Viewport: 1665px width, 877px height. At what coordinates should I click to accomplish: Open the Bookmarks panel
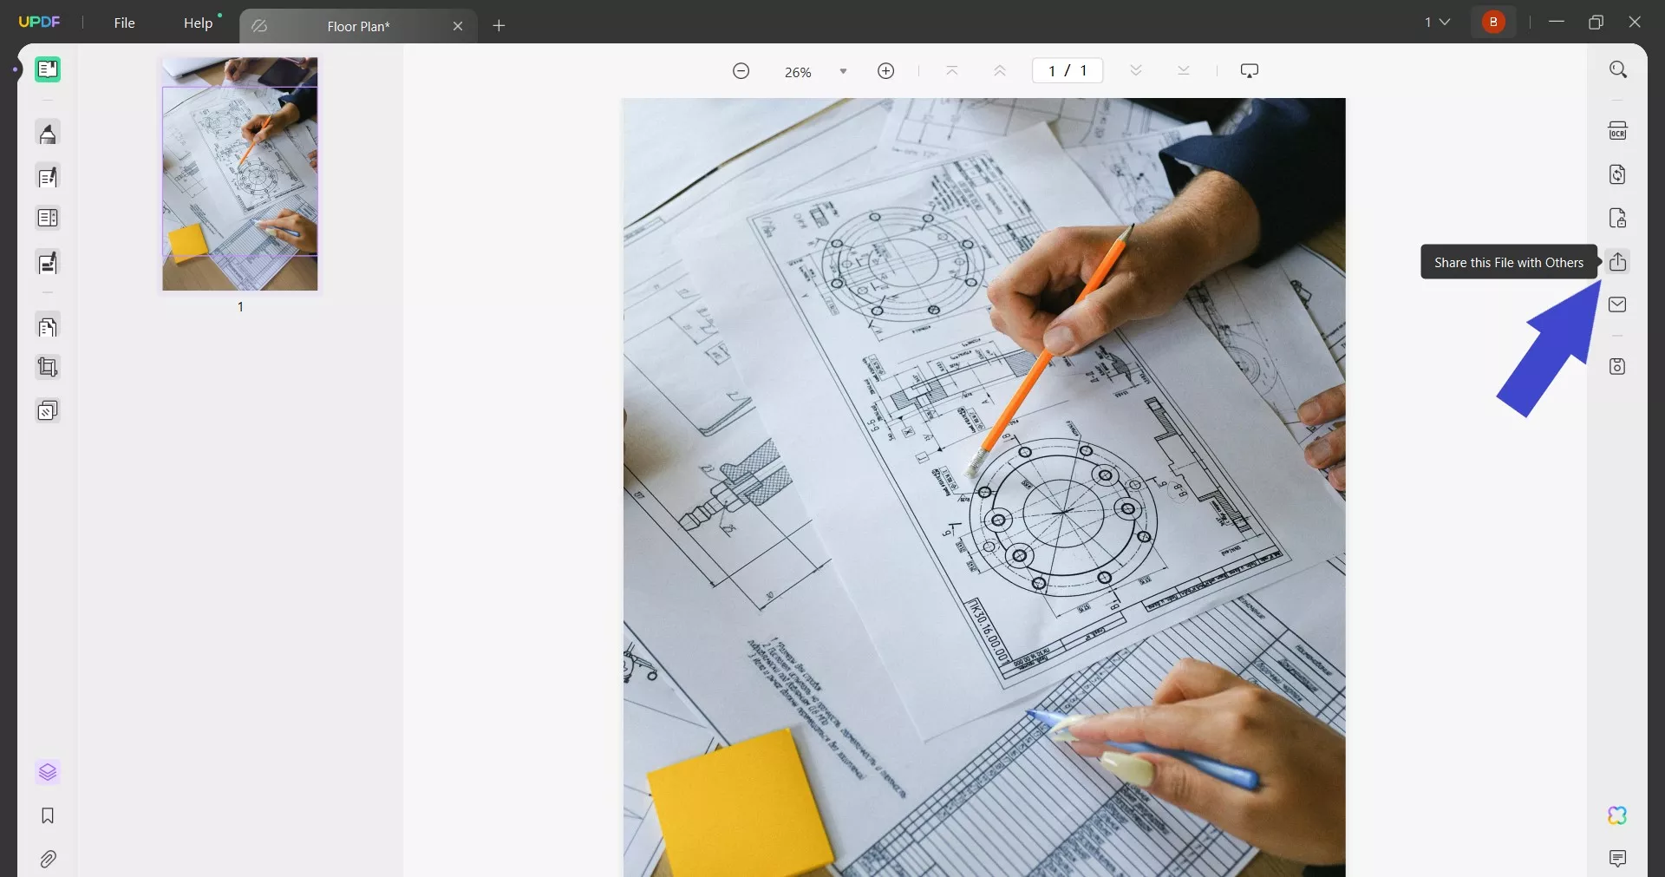pos(48,815)
